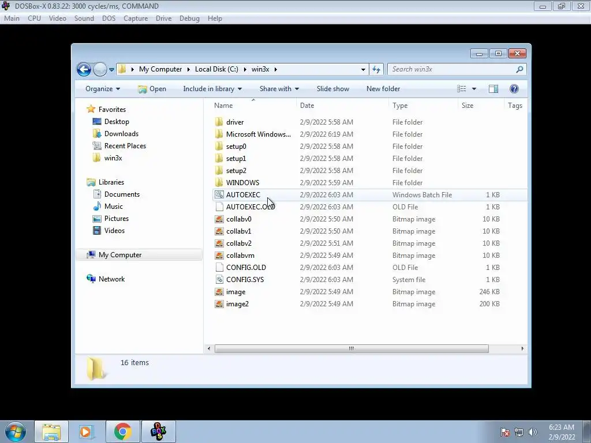This screenshot has height=443, width=591.
Task: Click the Back navigation arrow button
Action: click(x=84, y=69)
